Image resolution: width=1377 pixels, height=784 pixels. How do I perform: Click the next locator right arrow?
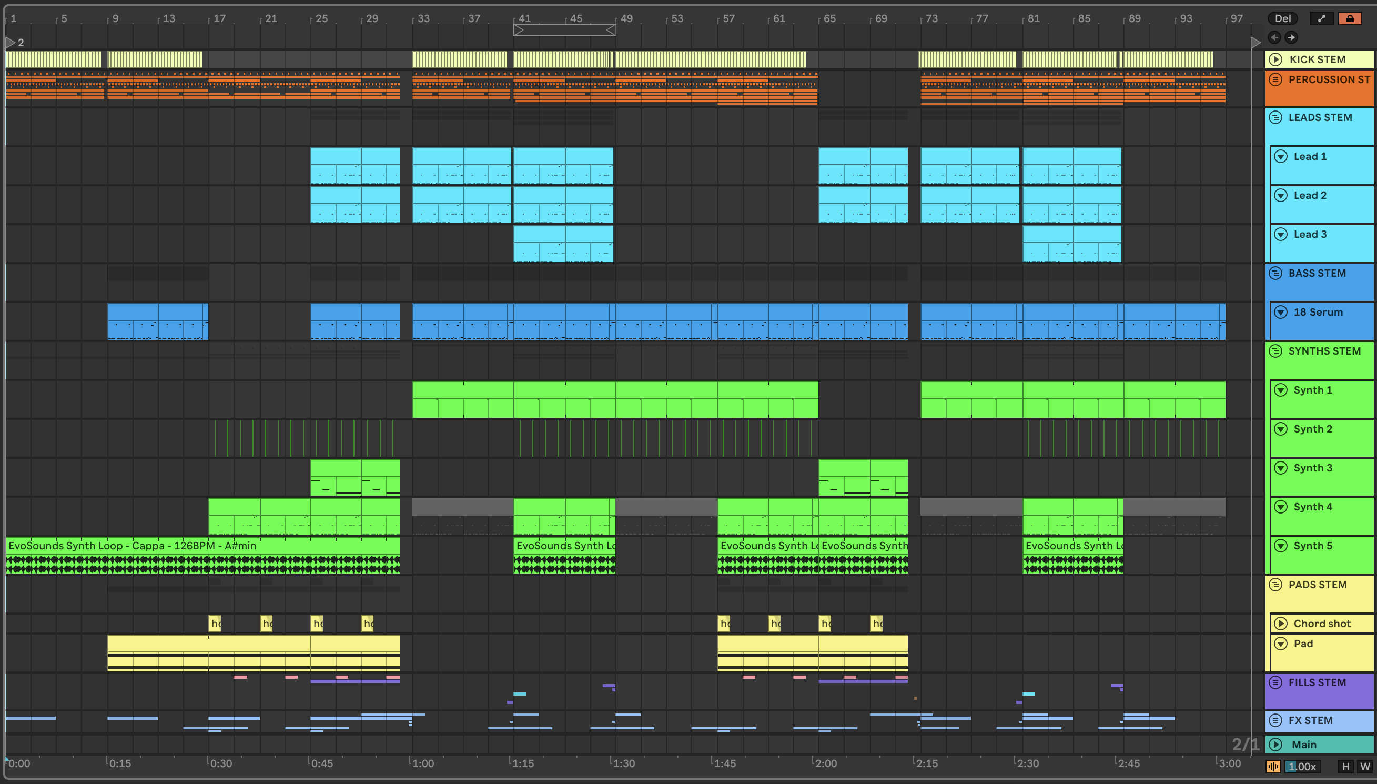click(x=1291, y=37)
